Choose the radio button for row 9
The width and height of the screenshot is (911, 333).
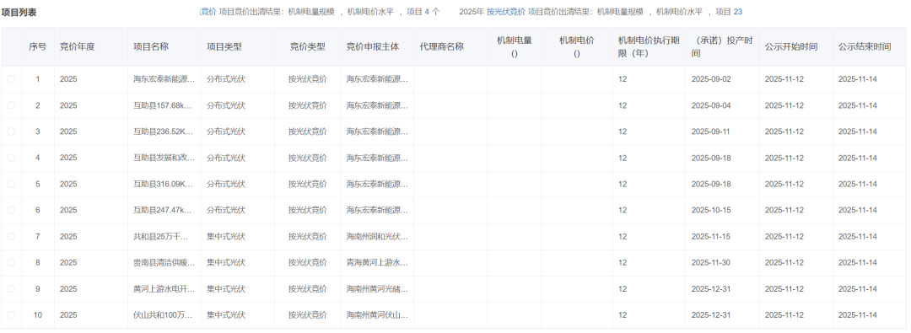[11, 289]
